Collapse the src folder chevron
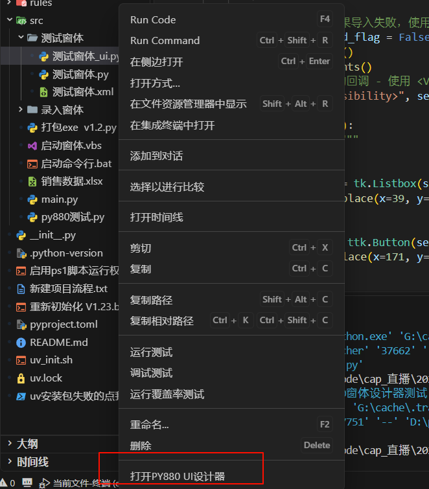Screen dimensions: 429x489 pyautogui.click(x=10, y=20)
